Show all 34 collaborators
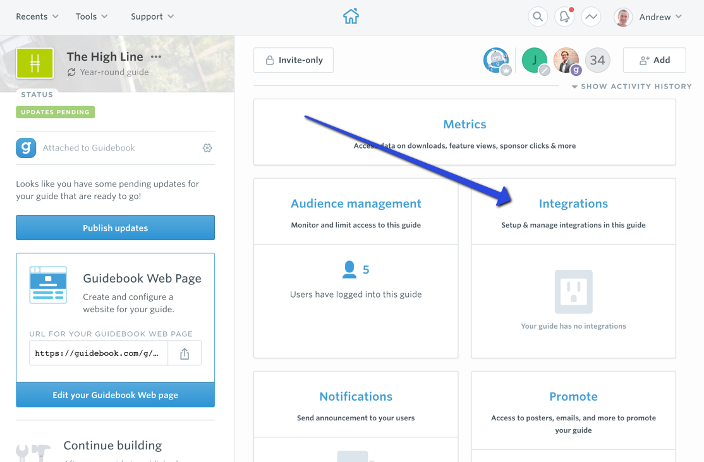This screenshot has height=462, width=704. coord(597,60)
